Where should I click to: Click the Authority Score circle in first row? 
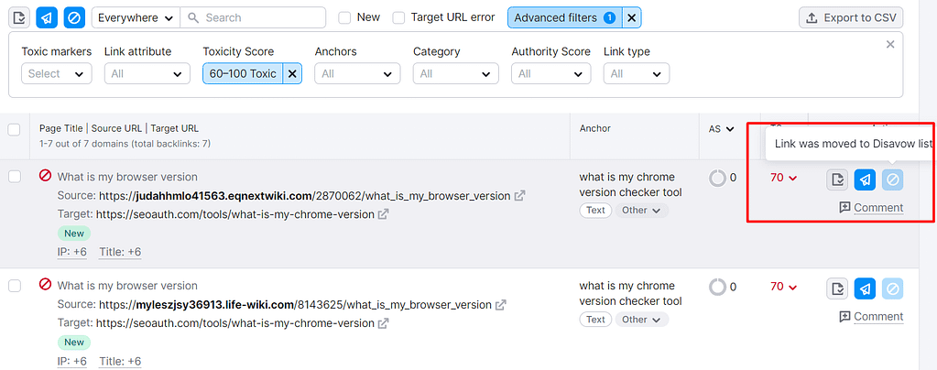717,178
